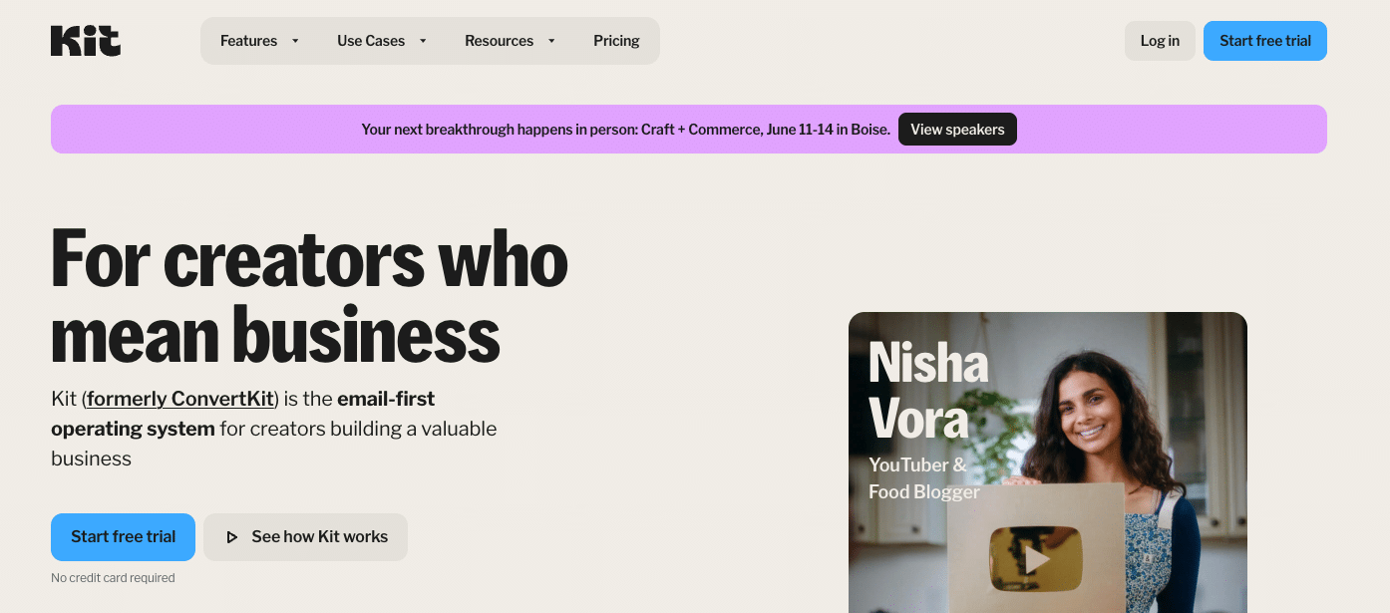Follow the formerly ConvertKit link
Image resolution: width=1390 pixels, height=613 pixels.
coord(180,399)
